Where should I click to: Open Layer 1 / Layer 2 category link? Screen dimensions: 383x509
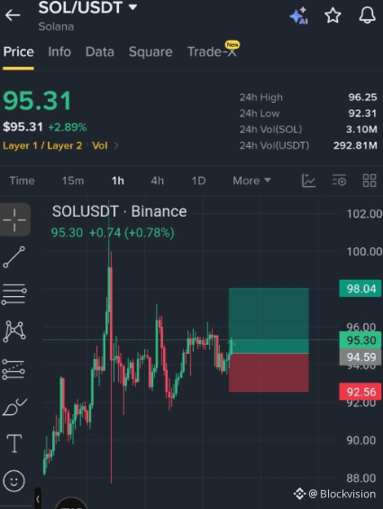[x=42, y=145]
